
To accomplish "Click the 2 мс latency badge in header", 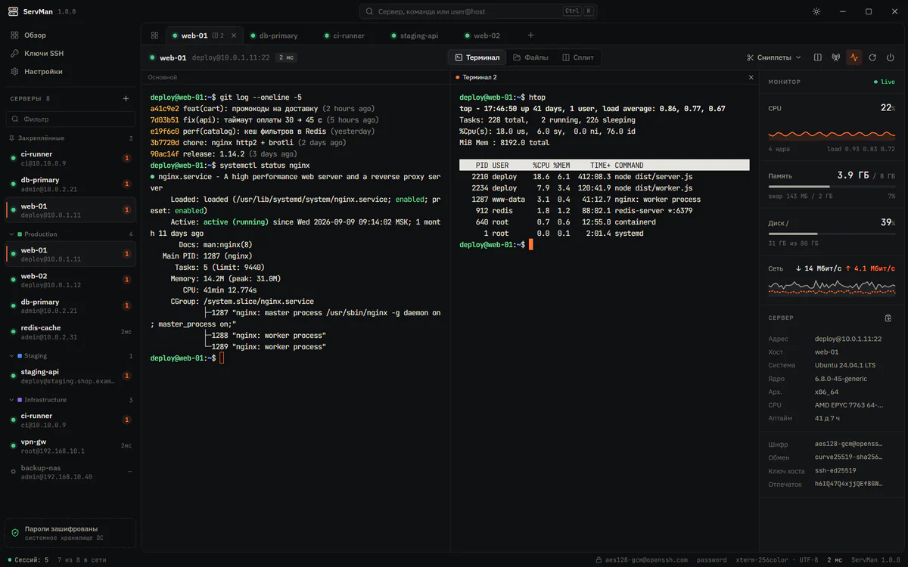I will click(286, 57).
